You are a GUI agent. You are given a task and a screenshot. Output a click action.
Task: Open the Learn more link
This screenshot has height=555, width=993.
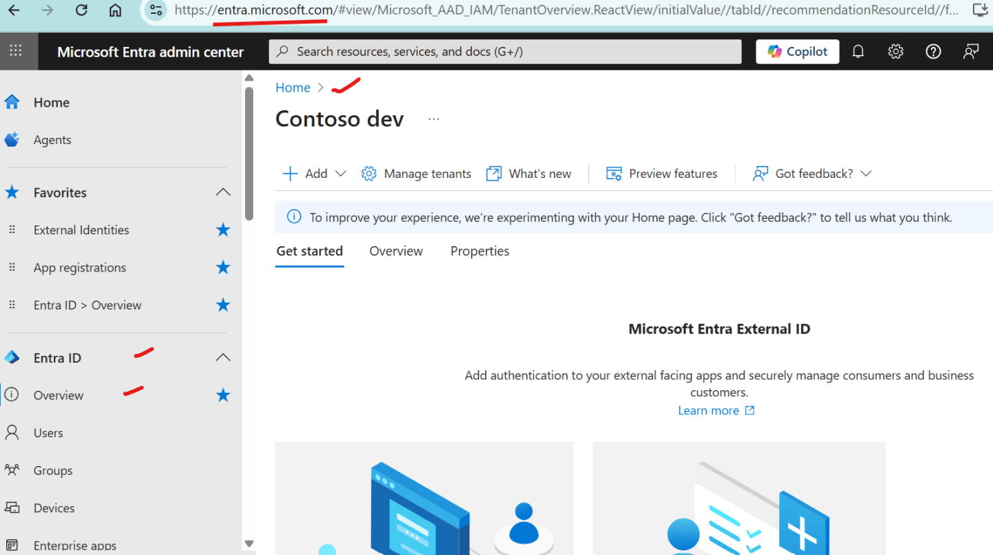click(x=709, y=410)
